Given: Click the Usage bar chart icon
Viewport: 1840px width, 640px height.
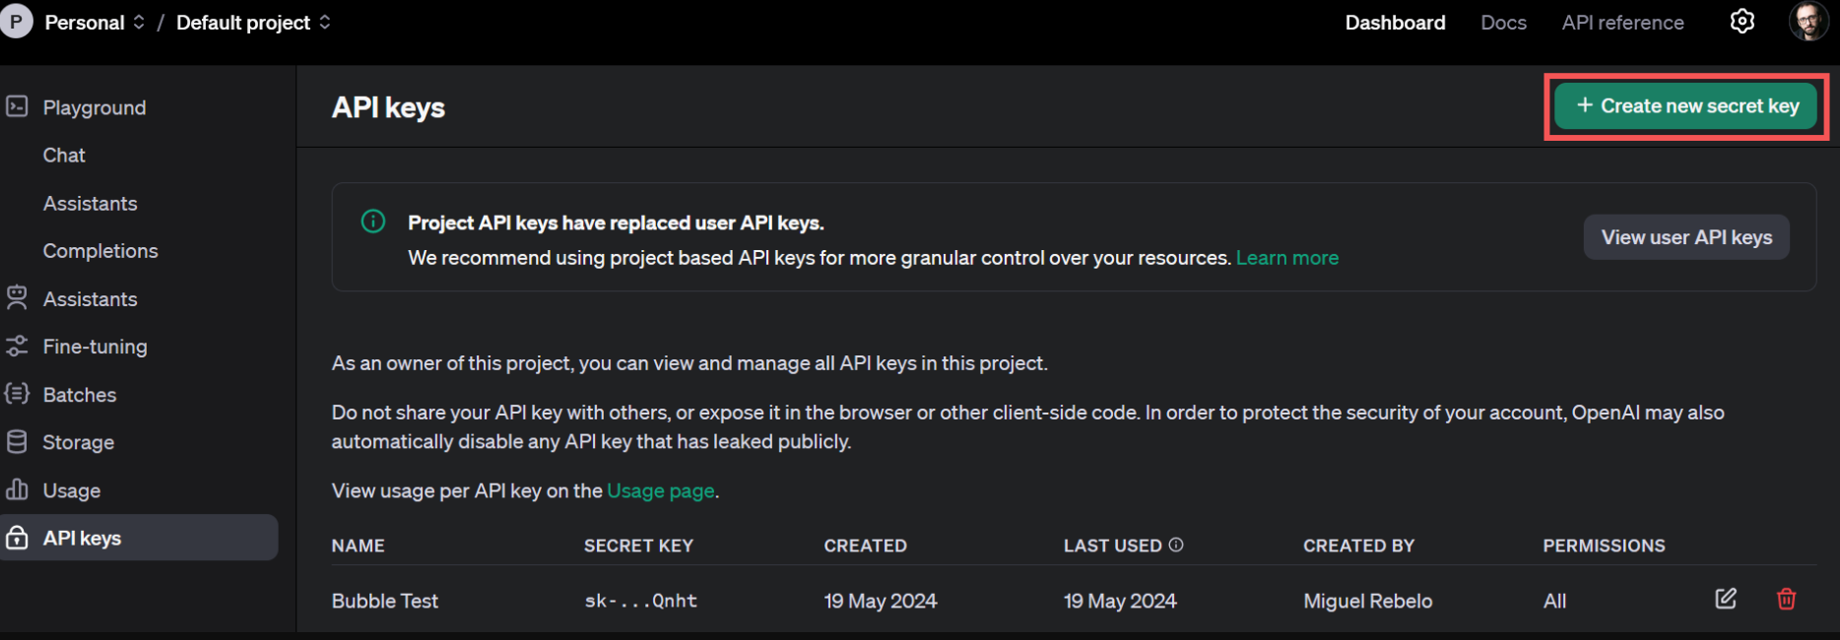Looking at the screenshot, I should tap(17, 489).
